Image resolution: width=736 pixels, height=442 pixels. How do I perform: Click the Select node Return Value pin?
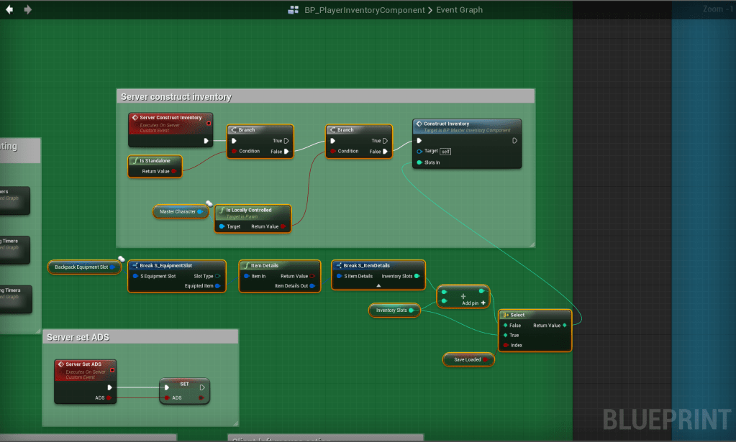click(x=565, y=326)
